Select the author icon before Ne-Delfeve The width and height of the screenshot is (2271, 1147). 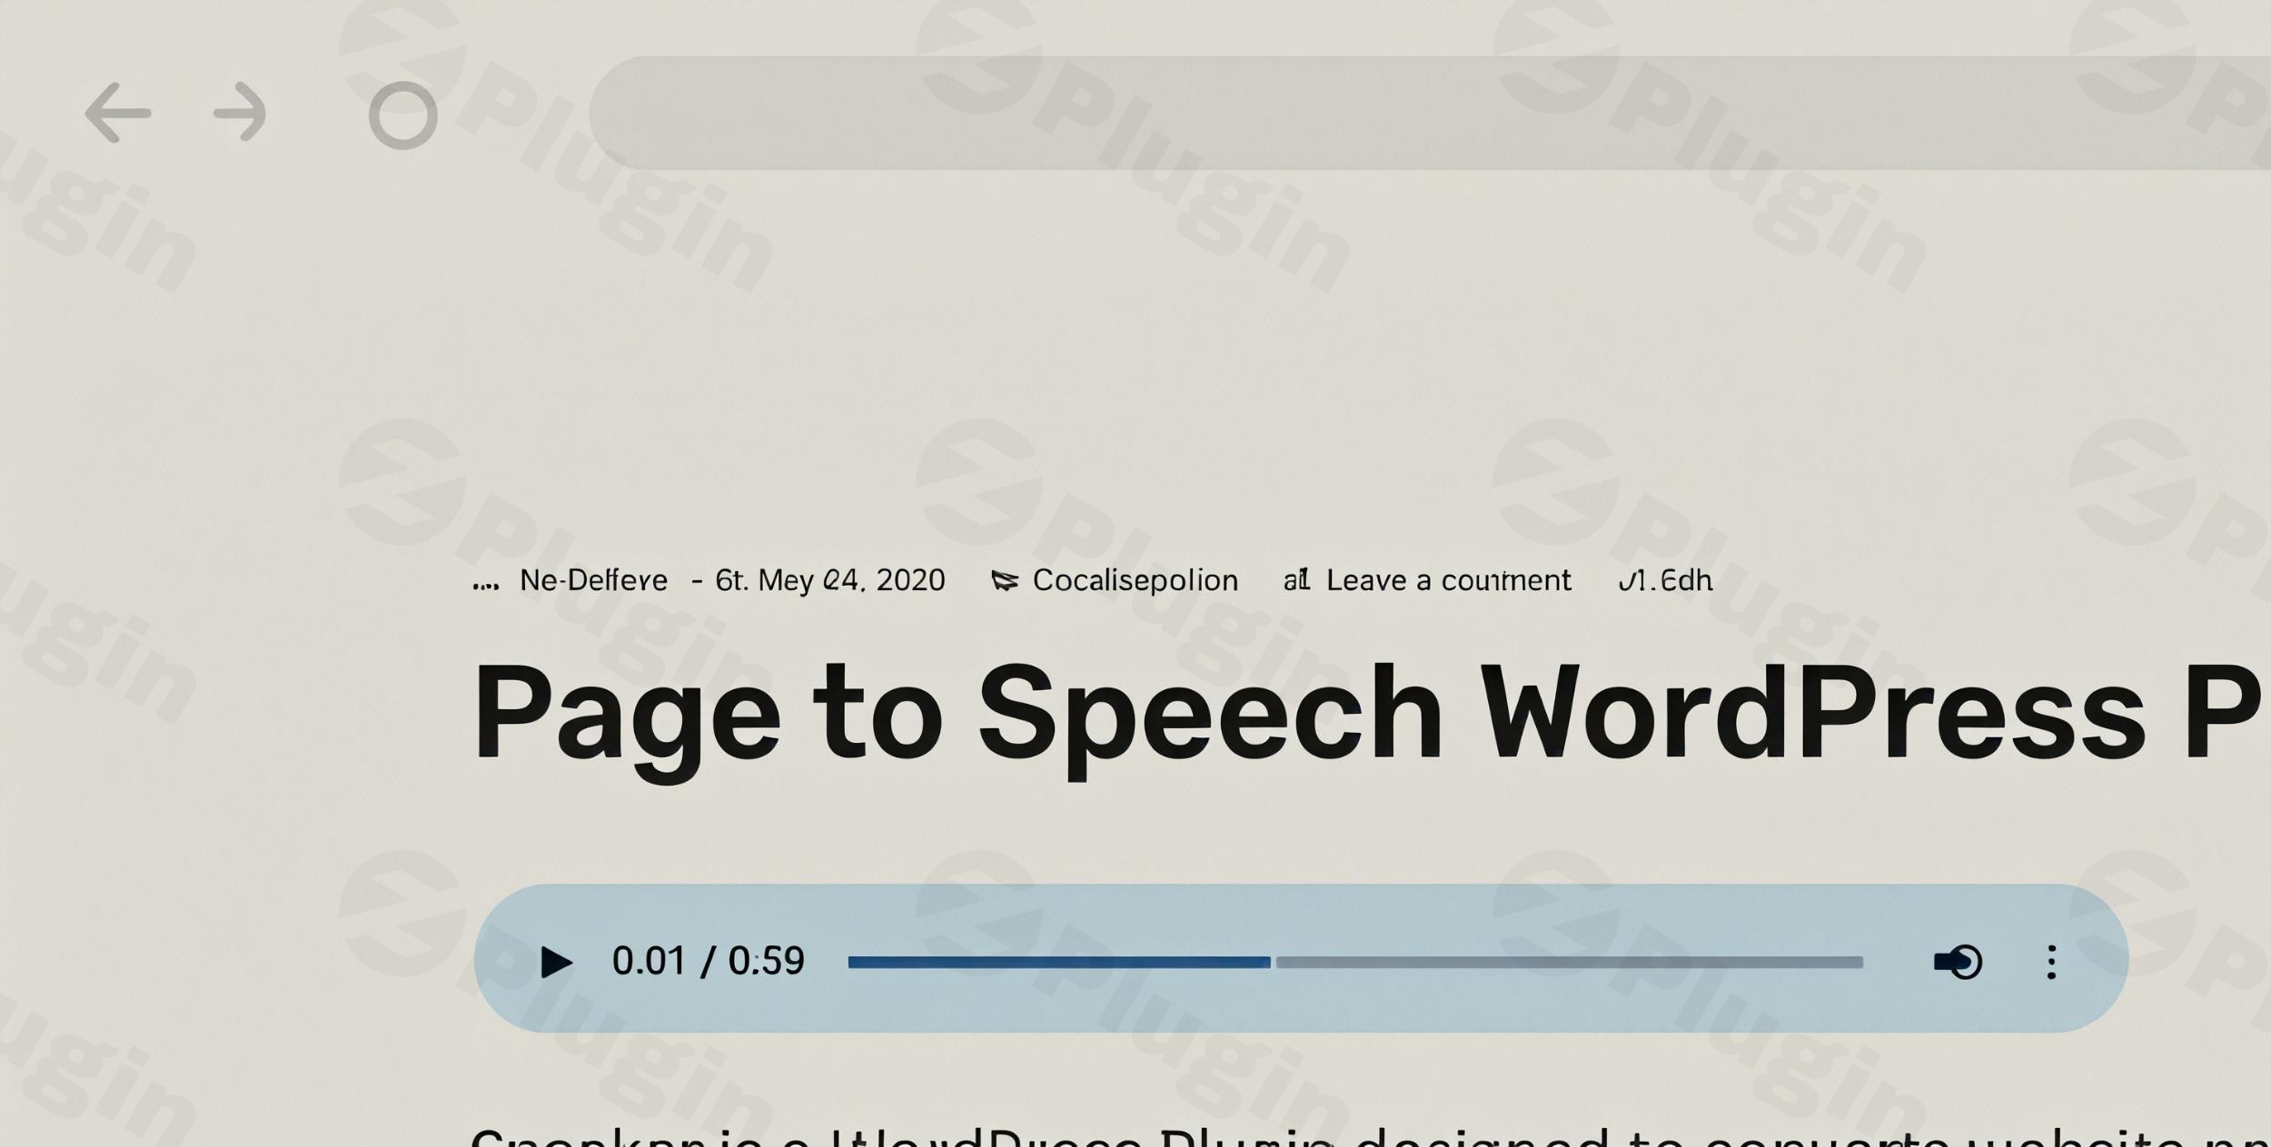(x=486, y=586)
